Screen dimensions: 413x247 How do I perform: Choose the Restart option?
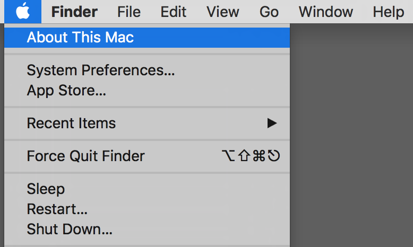tap(147, 209)
